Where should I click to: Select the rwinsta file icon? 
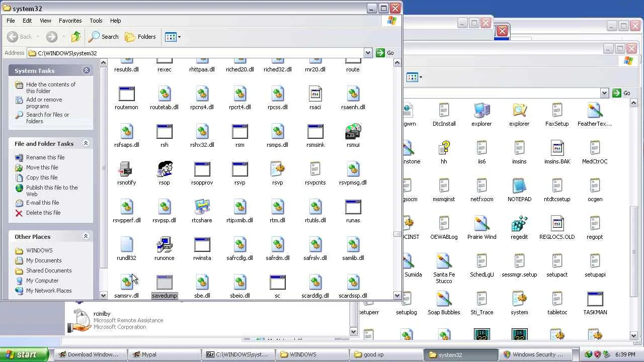point(202,245)
